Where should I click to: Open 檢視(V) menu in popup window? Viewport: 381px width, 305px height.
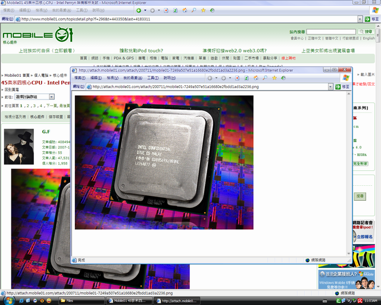click(x=113, y=78)
